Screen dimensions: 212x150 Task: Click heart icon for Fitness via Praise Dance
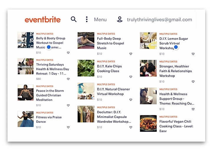(x=68, y=127)
